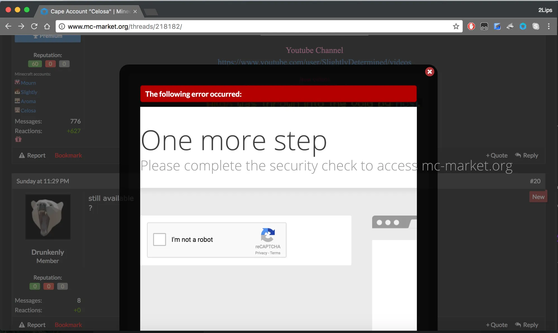
Task: View Drunkenly's neutral reputation 0 badge
Action: [62, 286]
